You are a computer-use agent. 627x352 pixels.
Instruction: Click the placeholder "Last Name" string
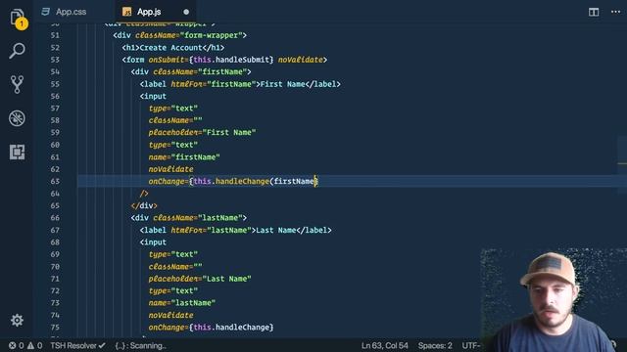[226, 279]
